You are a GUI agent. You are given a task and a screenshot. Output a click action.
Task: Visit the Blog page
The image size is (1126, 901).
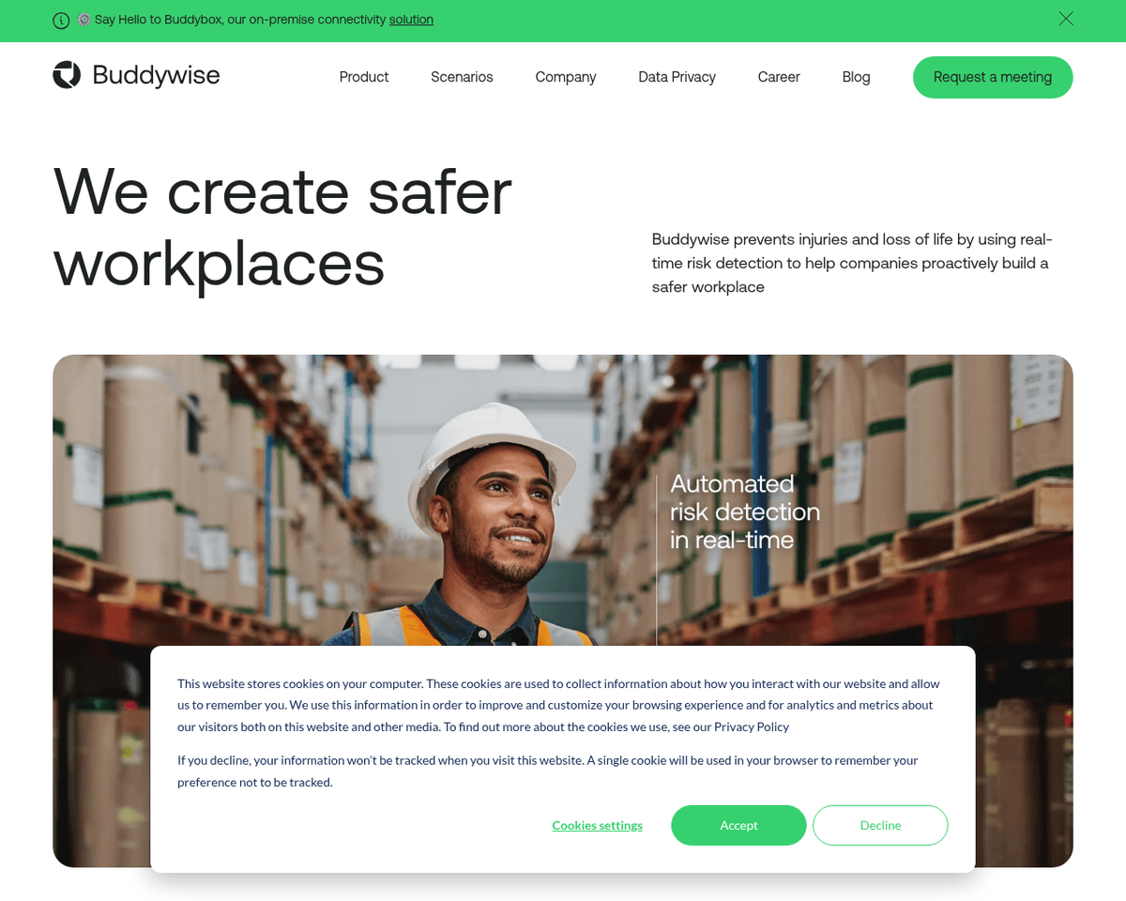click(856, 77)
